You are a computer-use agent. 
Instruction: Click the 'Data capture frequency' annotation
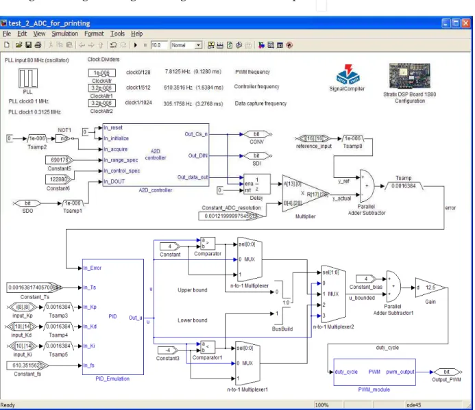coord(260,103)
